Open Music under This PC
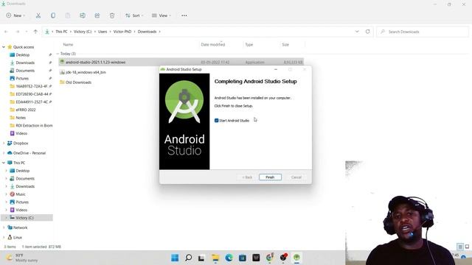 pyautogui.click(x=21, y=194)
